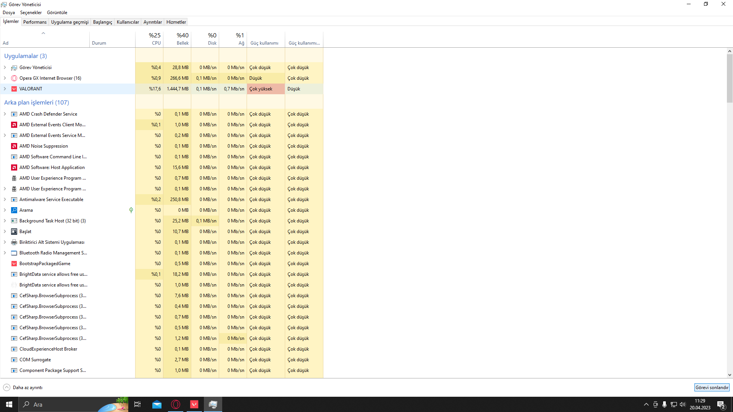Click the Başlat process icon

coord(14,232)
